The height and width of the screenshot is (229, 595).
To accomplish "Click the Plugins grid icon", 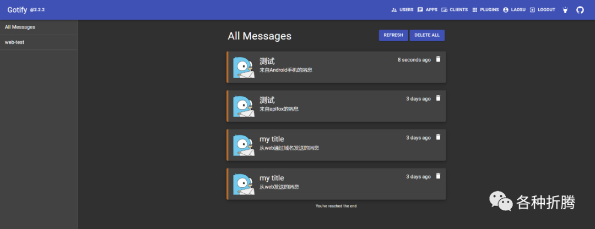I will pyautogui.click(x=474, y=10).
